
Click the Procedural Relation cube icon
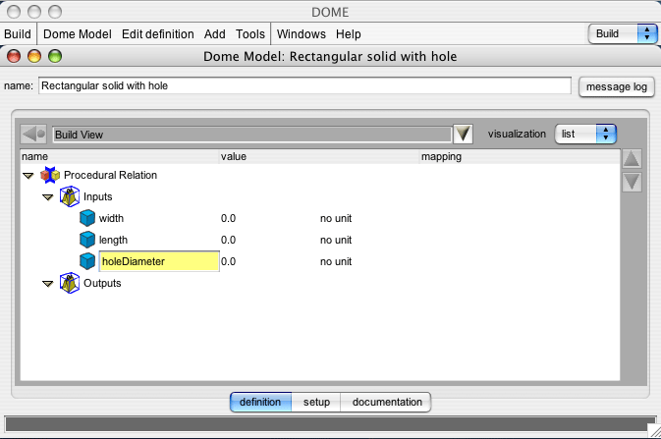(x=50, y=175)
